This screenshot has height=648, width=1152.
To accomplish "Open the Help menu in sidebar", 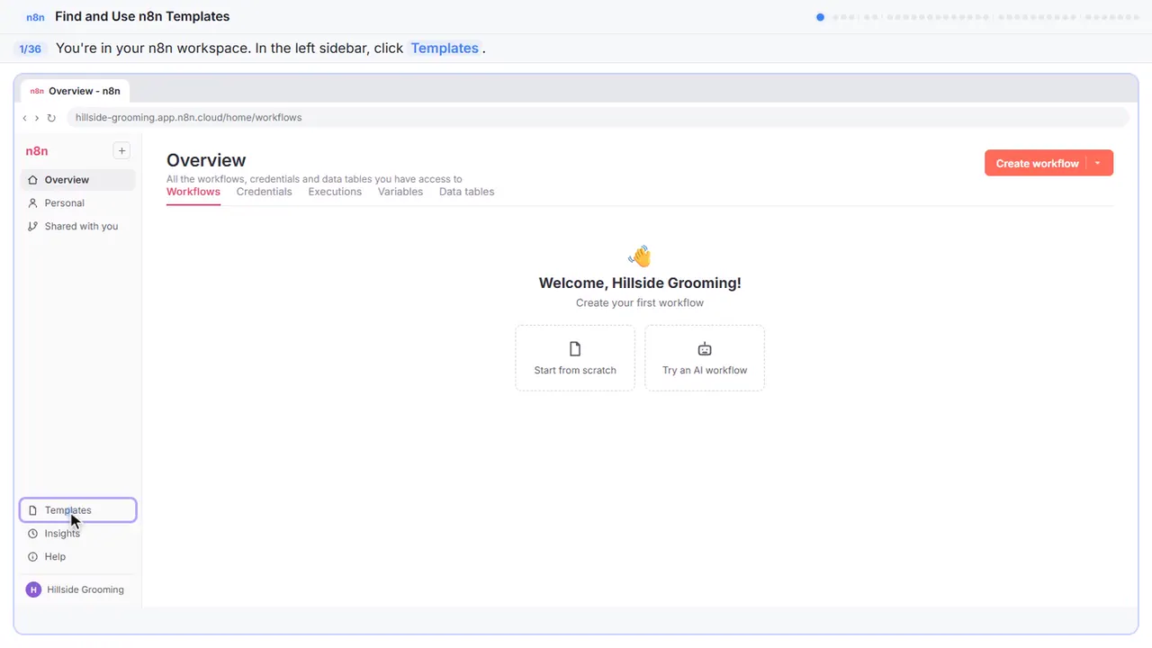I will 77,557.
